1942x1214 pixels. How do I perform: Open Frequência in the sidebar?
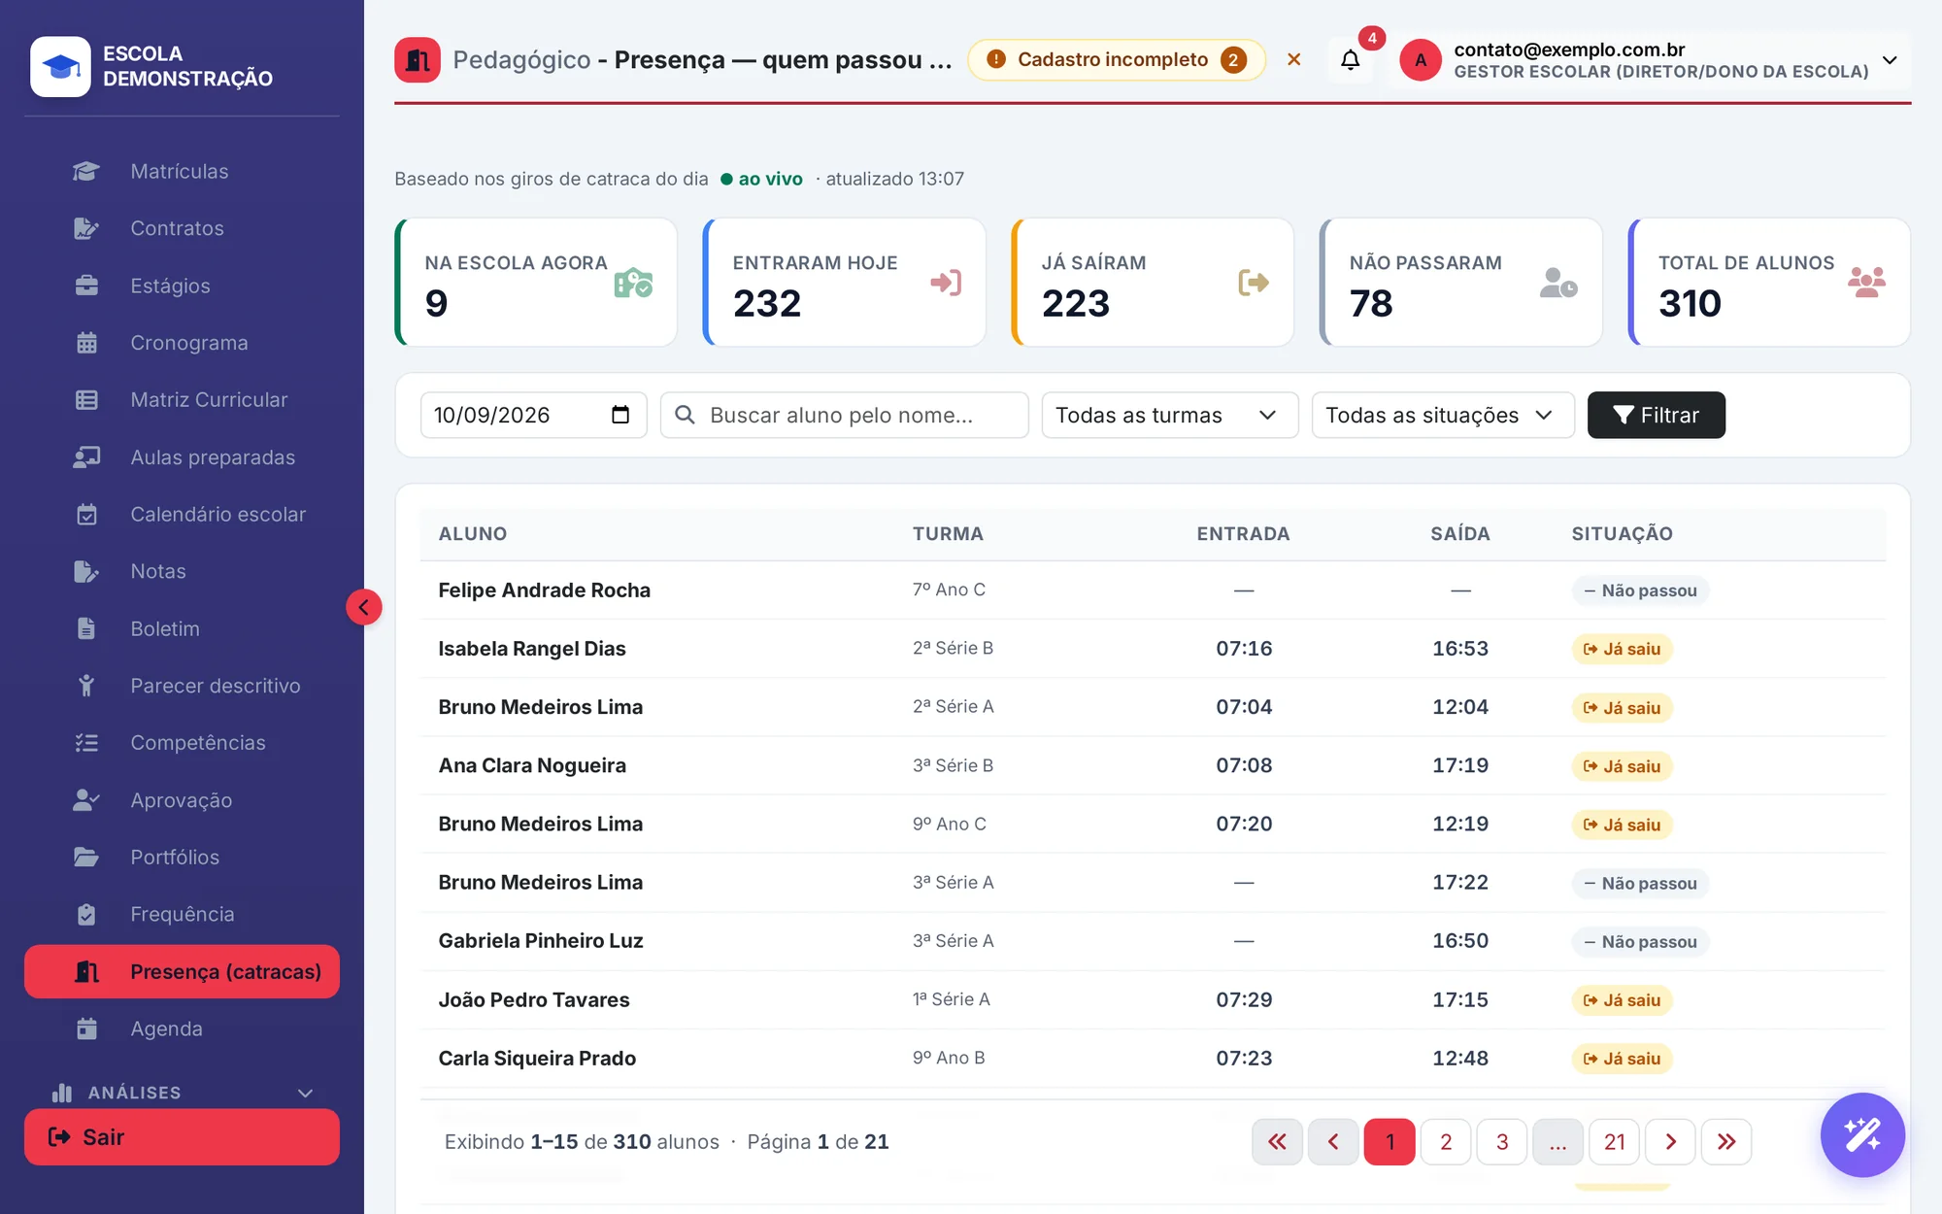[x=182, y=914]
